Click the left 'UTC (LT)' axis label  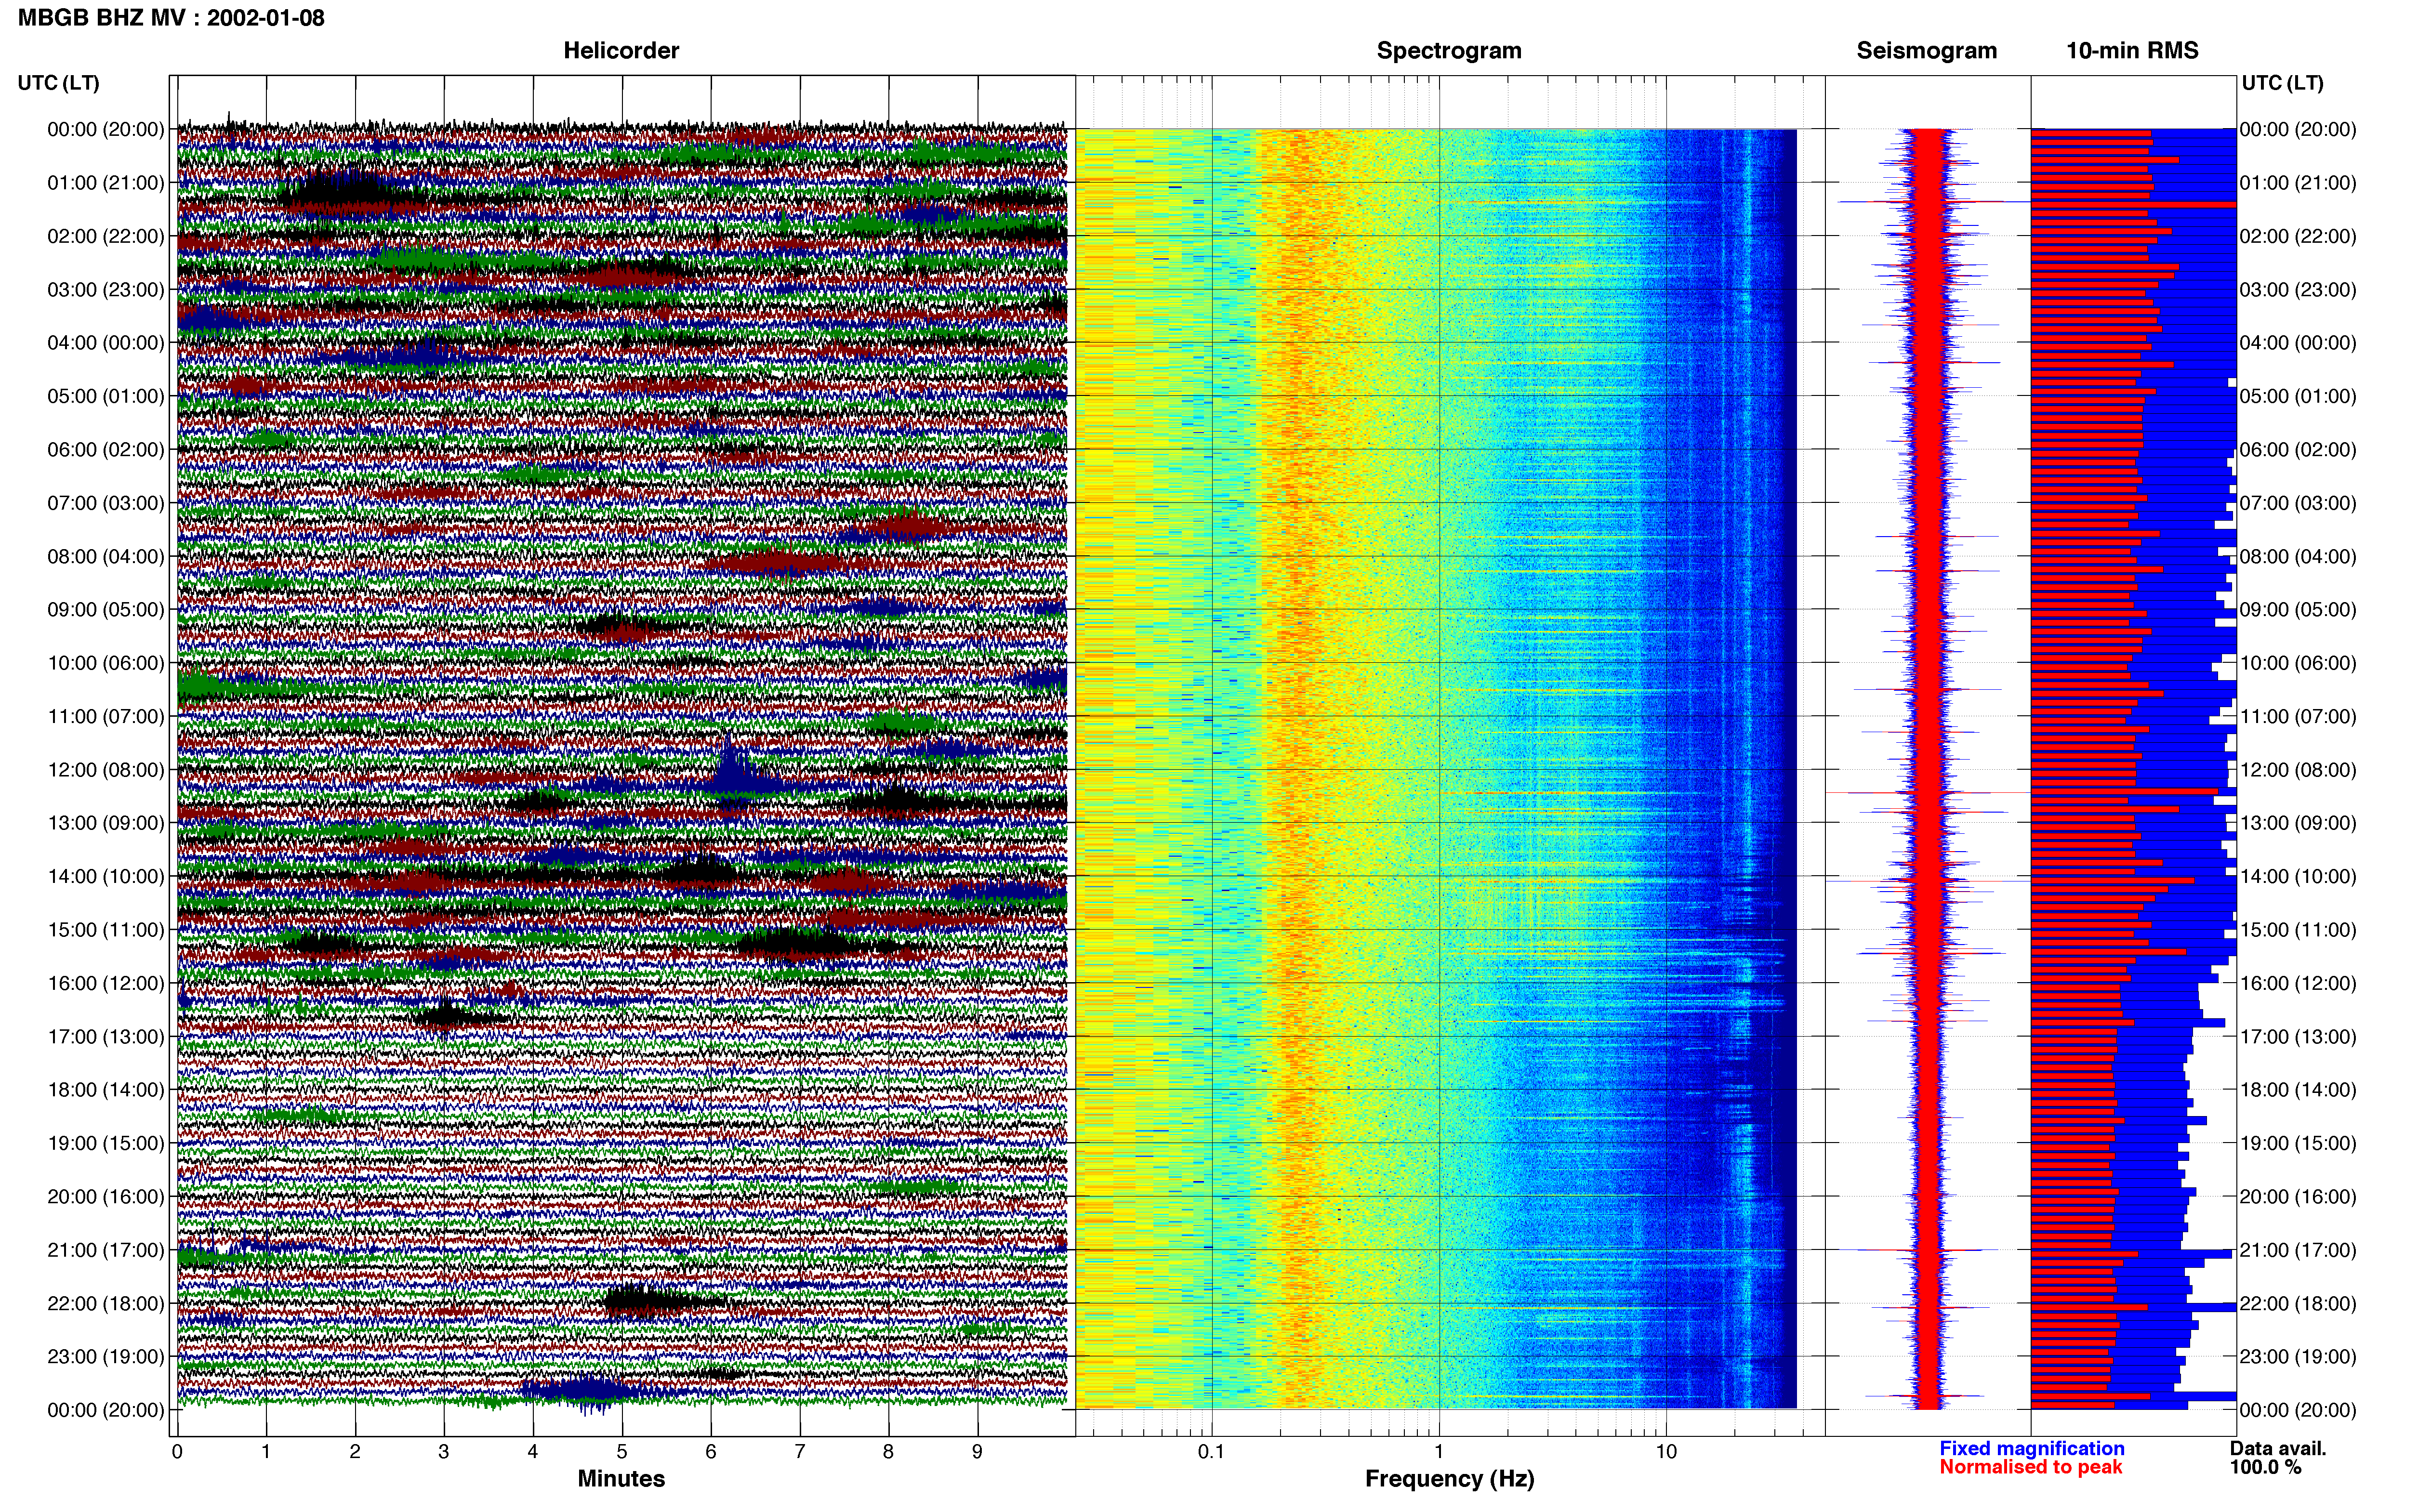coord(59,82)
